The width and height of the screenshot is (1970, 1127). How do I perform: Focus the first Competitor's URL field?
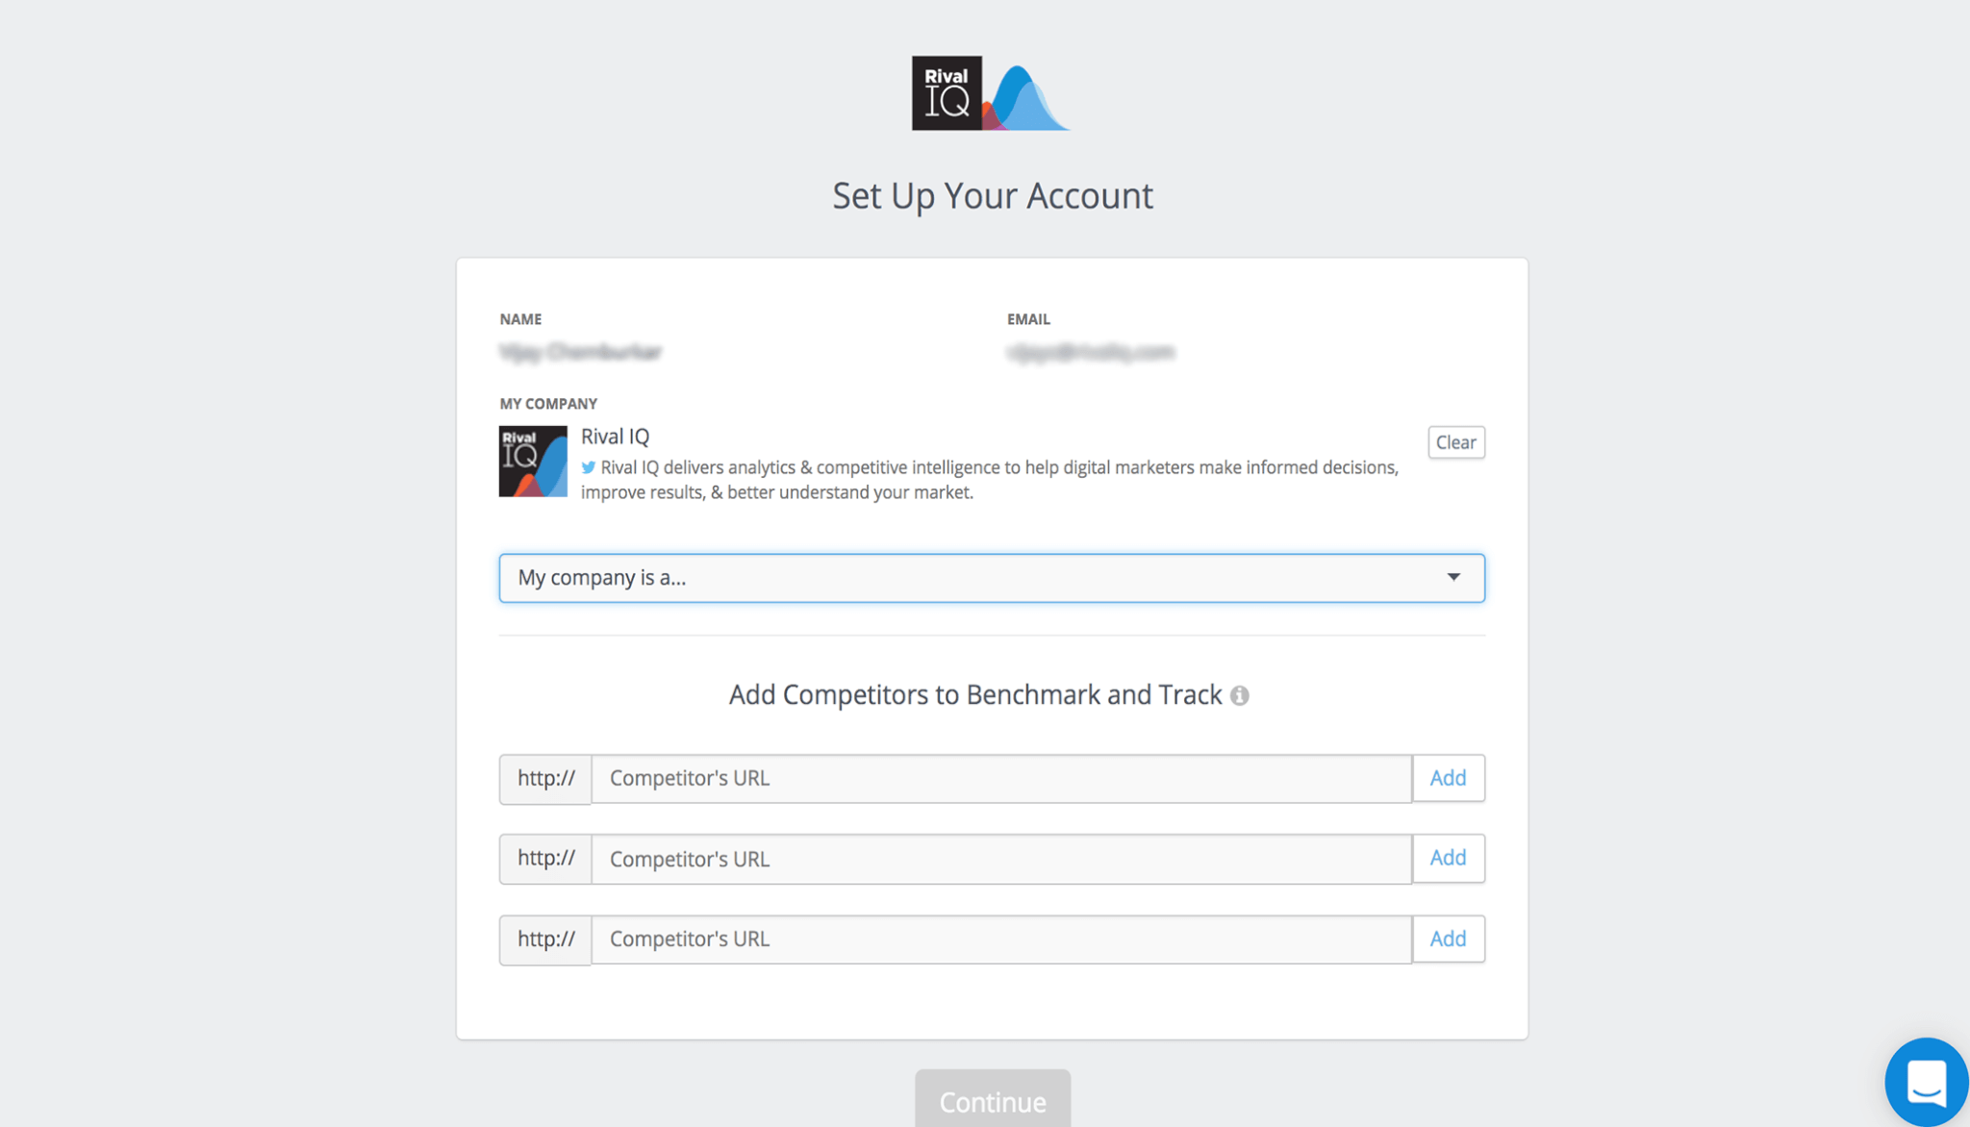(1001, 778)
